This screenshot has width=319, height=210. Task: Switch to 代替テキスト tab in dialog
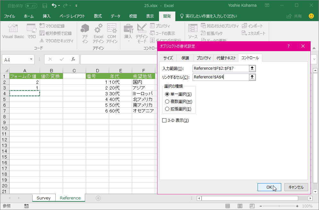(226, 58)
